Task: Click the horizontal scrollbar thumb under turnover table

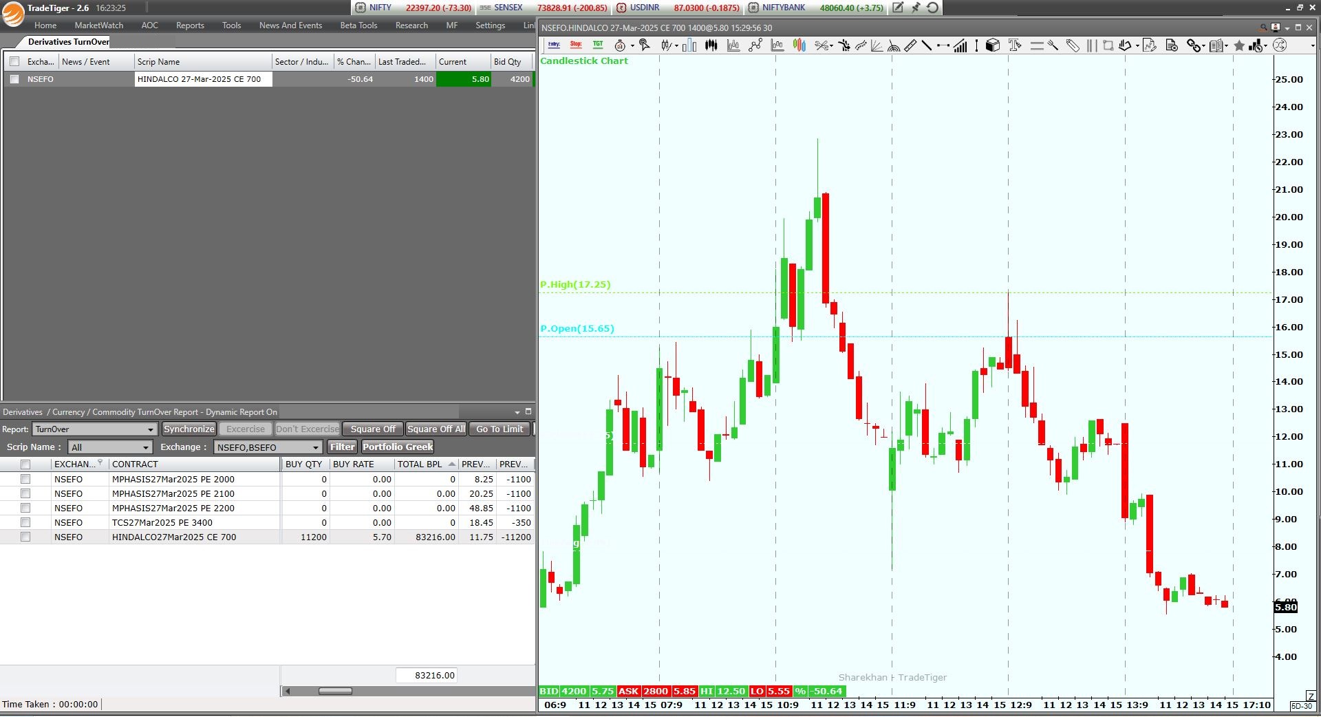Action: click(x=335, y=691)
